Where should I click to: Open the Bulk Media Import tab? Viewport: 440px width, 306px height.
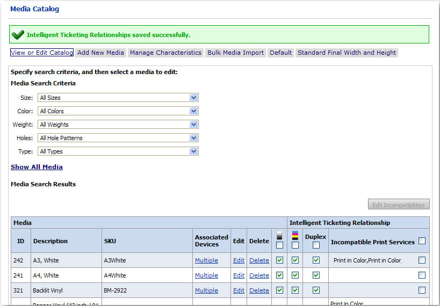(236, 53)
